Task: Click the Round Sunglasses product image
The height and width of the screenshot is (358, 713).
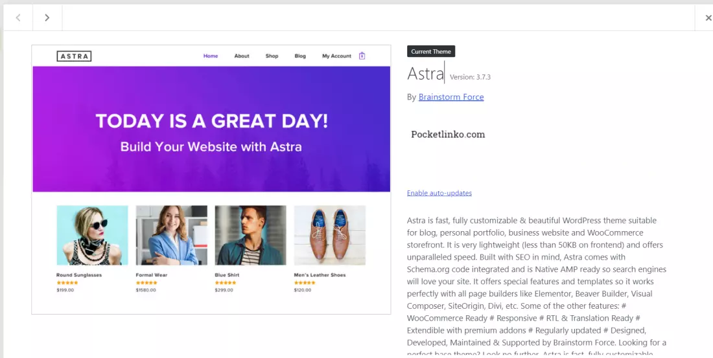Action: [x=92, y=235]
